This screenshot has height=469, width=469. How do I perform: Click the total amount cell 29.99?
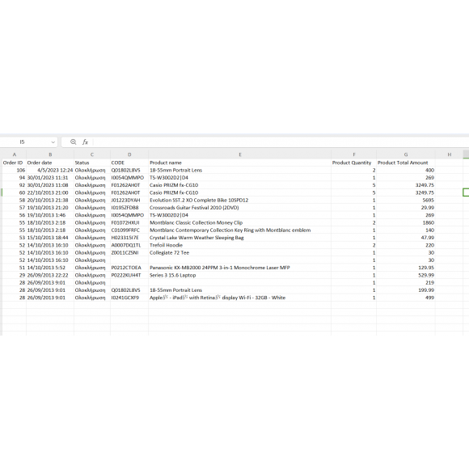[406, 208]
